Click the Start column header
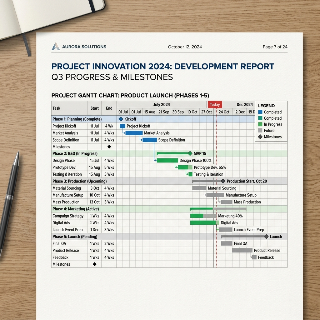The width and height of the screenshot is (320, 320). pyautogui.click(x=94, y=108)
